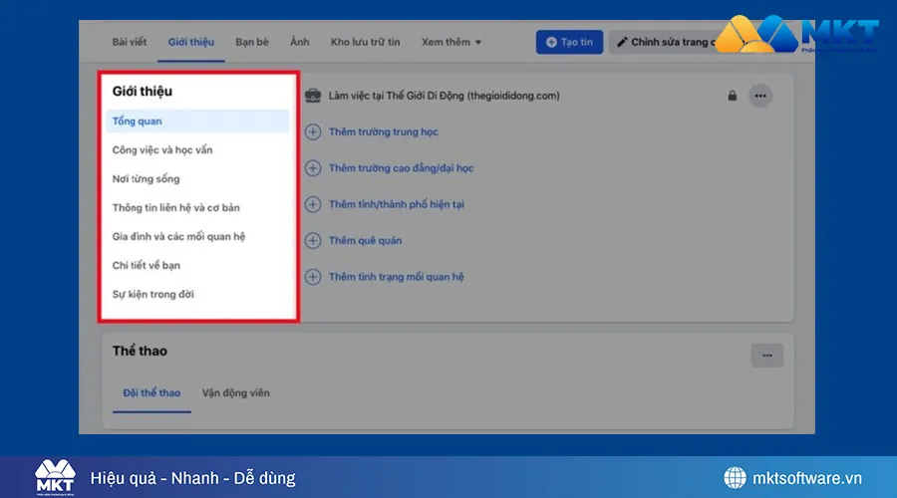This screenshot has width=897, height=498.
Task: Select the Đội thể thao tab
Action: pyautogui.click(x=151, y=392)
